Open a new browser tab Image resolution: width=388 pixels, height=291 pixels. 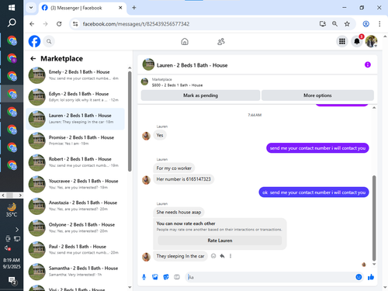134,8
